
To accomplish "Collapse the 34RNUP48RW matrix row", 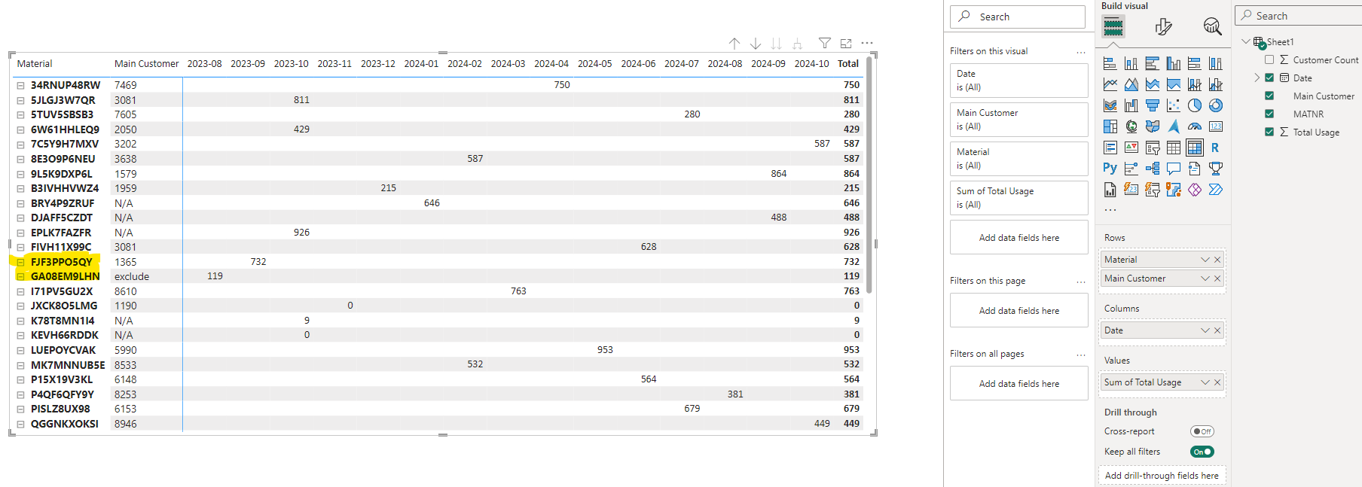I will [x=20, y=85].
